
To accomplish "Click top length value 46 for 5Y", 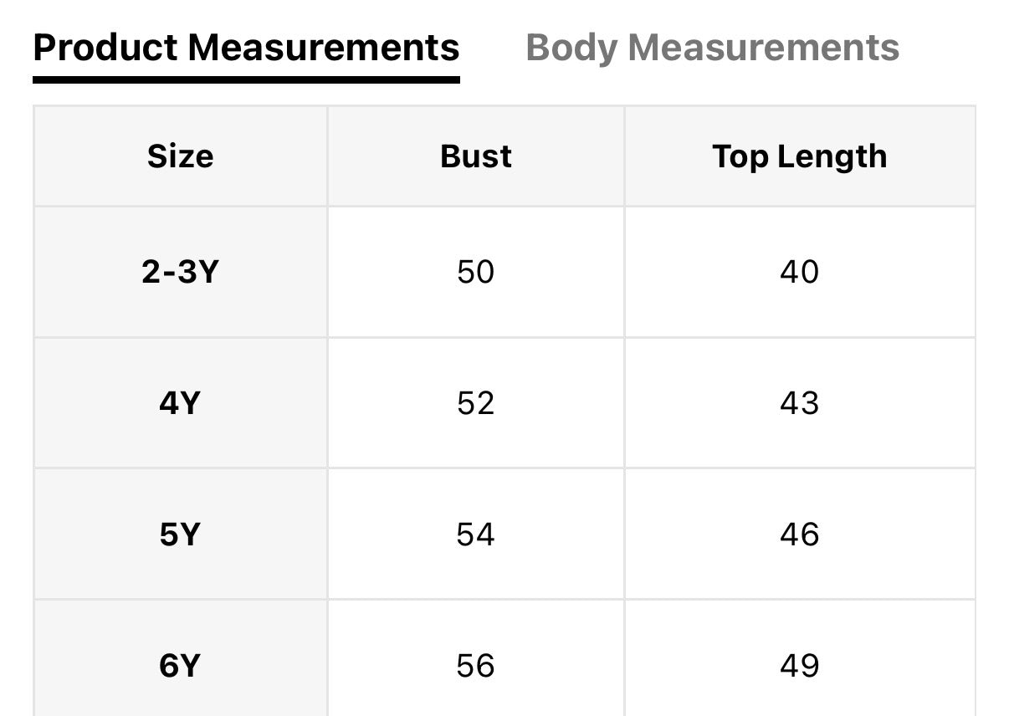I will coord(799,534).
